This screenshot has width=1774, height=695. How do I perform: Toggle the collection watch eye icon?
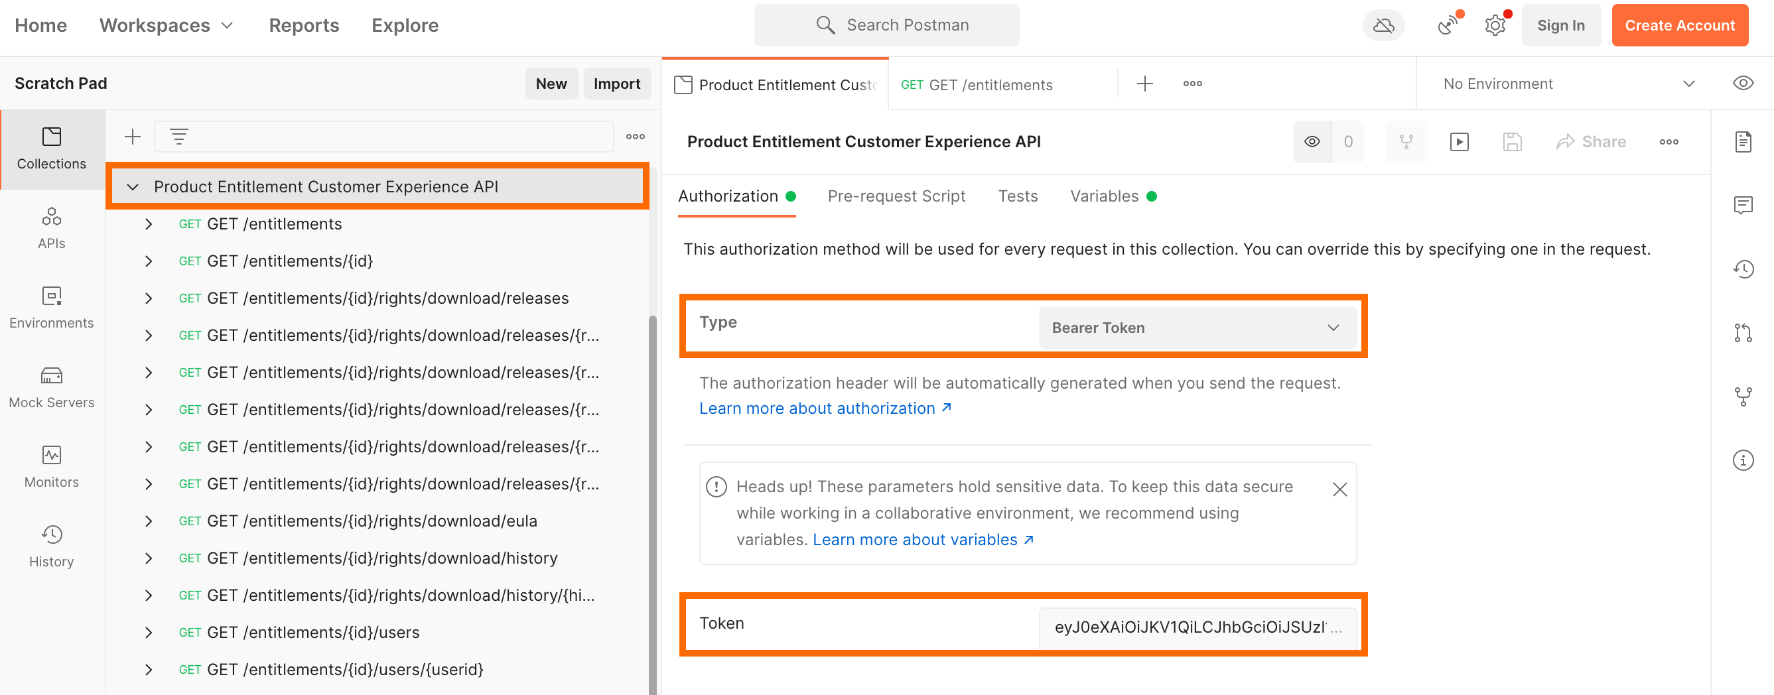[1312, 142]
